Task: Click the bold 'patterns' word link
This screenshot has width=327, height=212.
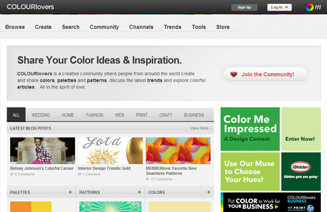Action: [97, 81]
